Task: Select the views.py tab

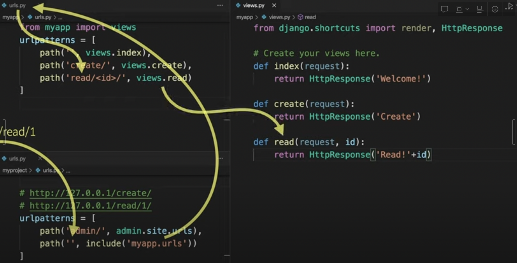Action: tap(254, 5)
